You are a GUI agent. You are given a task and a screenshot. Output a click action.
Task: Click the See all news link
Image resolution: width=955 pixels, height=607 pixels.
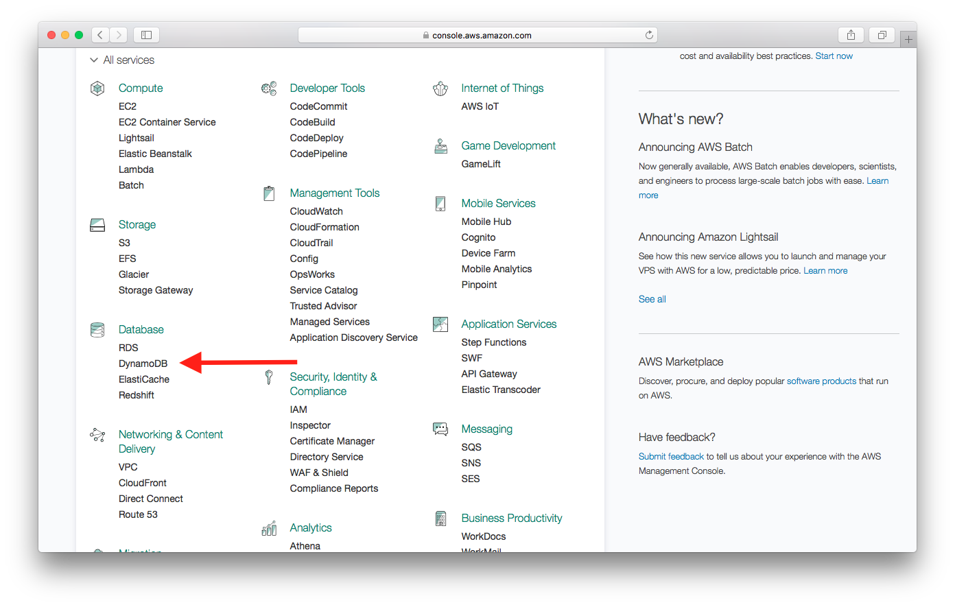pyautogui.click(x=652, y=299)
